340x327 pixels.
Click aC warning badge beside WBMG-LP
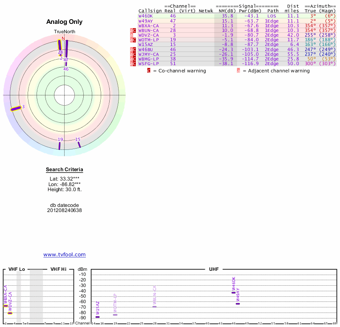pyautogui.click(x=133, y=59)
